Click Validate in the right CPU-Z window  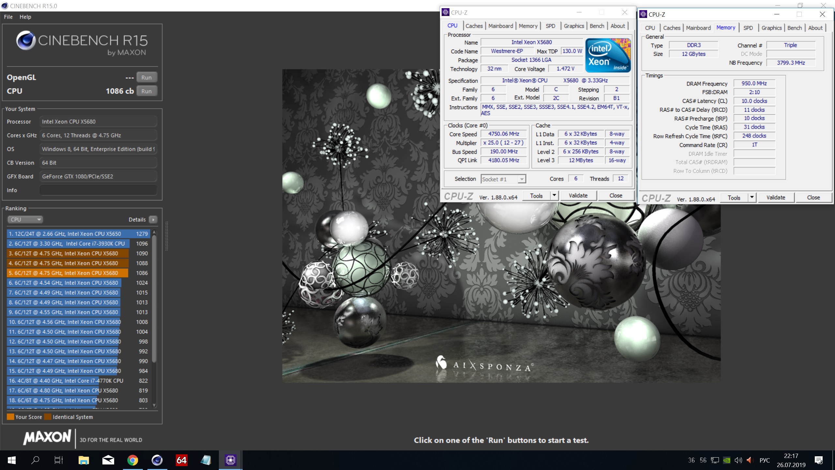[775, 197]
